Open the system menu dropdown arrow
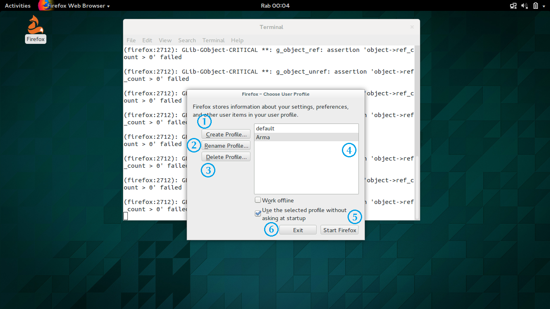The height and width of the screenshot is (309, 550). [544, 6]
